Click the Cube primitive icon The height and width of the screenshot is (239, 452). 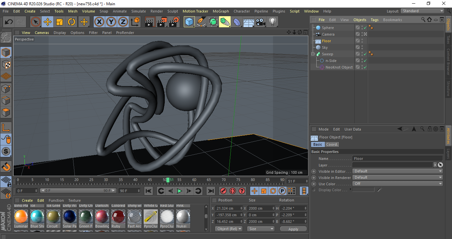(189, 22)
